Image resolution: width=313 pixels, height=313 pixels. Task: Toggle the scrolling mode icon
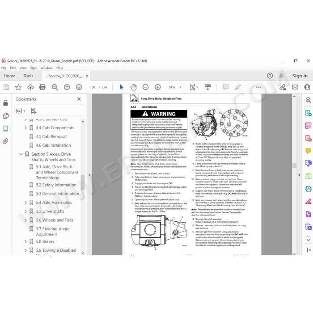(208, 87)
